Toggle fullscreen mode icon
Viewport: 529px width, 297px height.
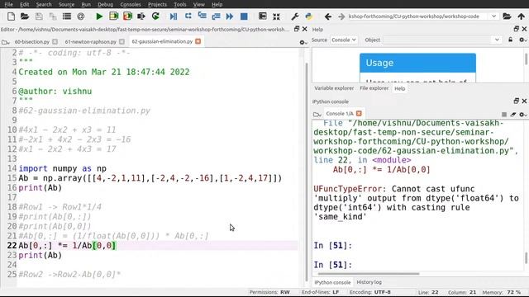click(276, 16)
